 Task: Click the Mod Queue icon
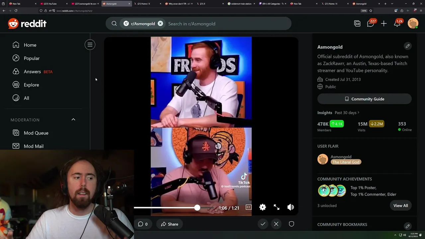click(x=16, y=133)
